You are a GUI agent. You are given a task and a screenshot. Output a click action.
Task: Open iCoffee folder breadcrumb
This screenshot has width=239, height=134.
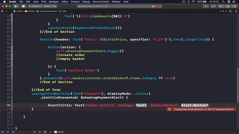(x=30, y=11)
